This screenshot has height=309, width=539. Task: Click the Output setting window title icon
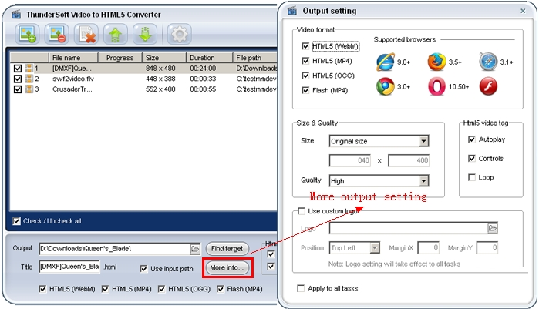pyautogui.click(x=292, y=11)
